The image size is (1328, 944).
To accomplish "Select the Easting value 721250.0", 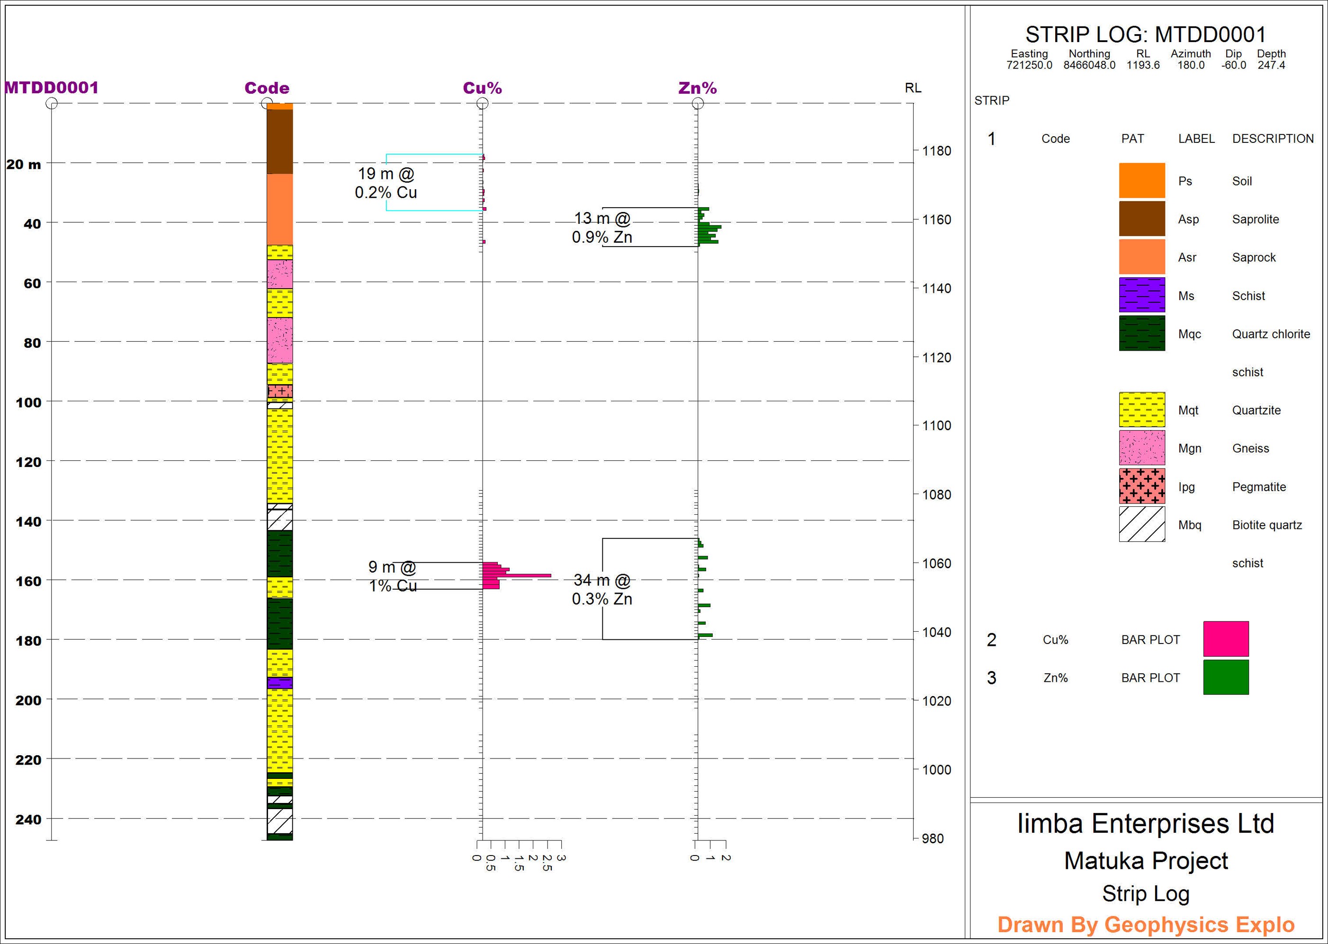I will [x=1029, y=65].
